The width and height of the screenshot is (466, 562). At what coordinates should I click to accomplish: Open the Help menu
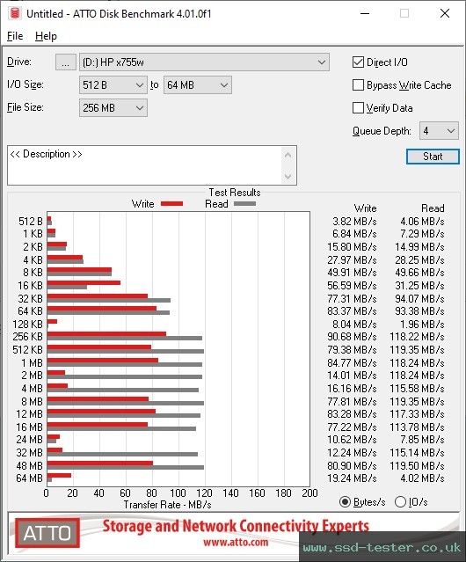point(46,36)
